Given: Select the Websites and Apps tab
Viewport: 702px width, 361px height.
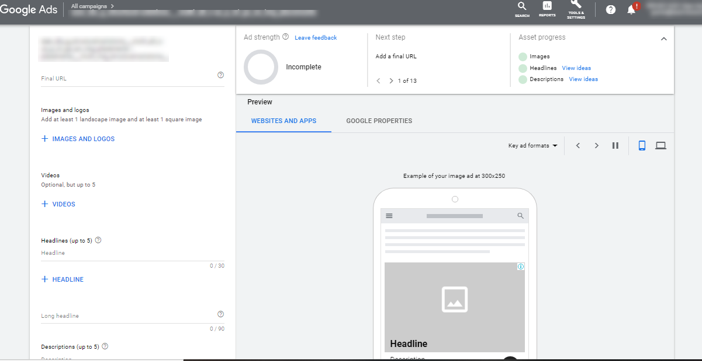Looking at the screenshot, I should click(x=283, y=121).
